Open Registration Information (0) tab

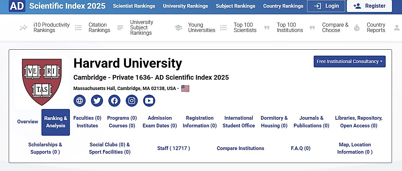pyautogui.click(x=200, y=122)
